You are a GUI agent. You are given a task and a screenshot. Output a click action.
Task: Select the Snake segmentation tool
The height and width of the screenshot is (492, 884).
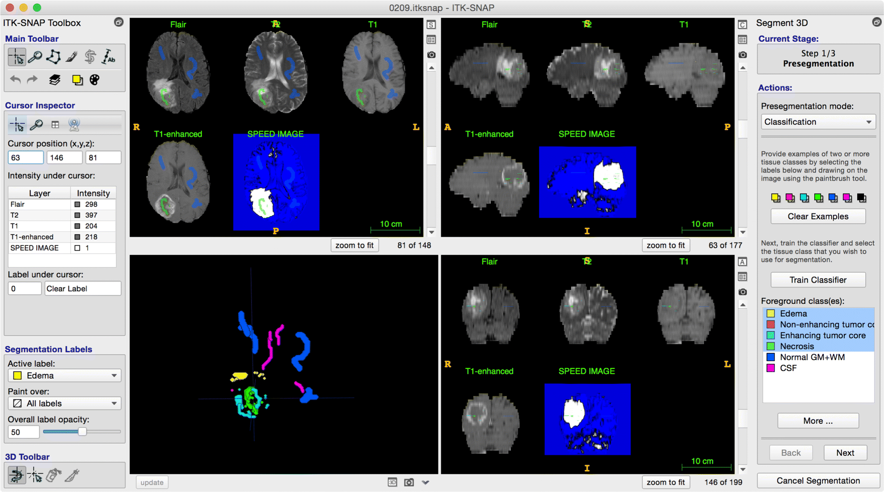pos(89,56)
